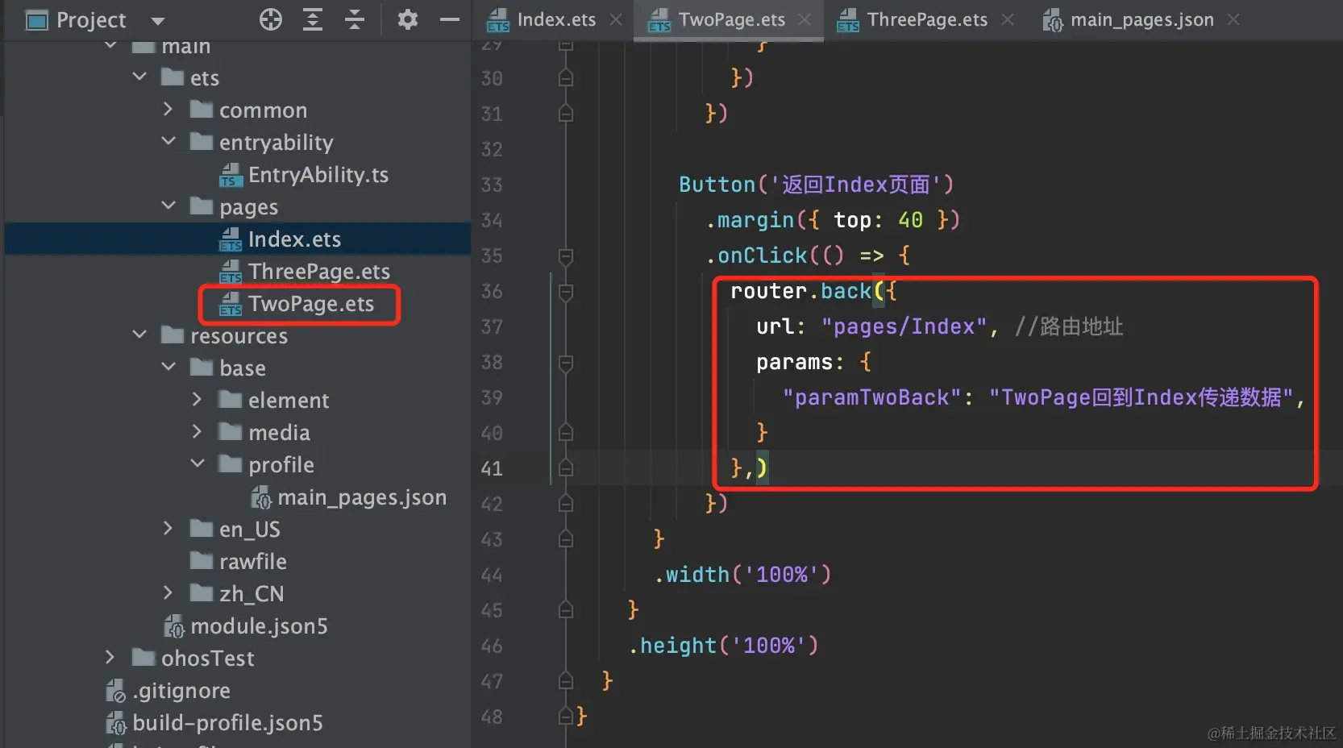Click the Expand All icon in Project toolbar
The image size is (1343, 748).
[313, 19]
